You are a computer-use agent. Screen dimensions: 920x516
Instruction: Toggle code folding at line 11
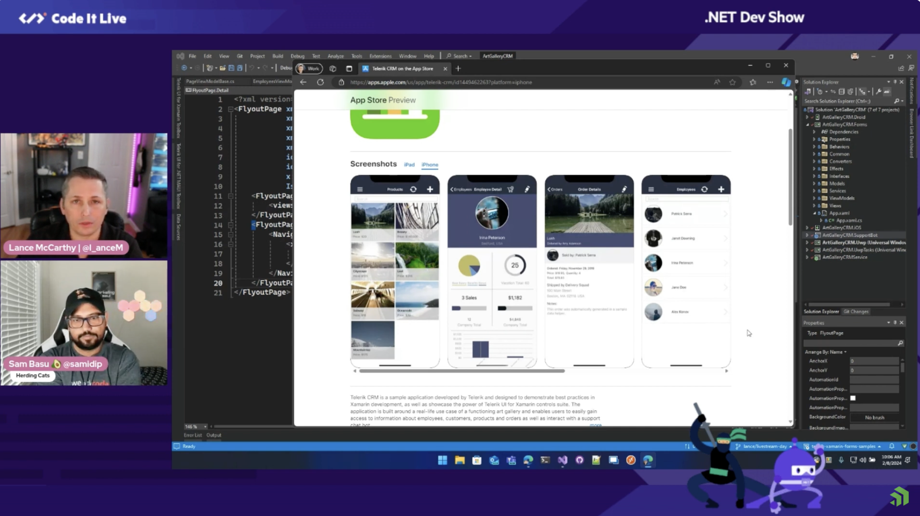(230, 196)
